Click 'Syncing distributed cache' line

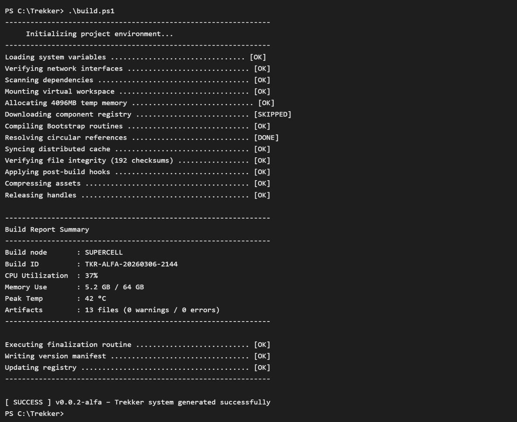click(x=137, y=149)
